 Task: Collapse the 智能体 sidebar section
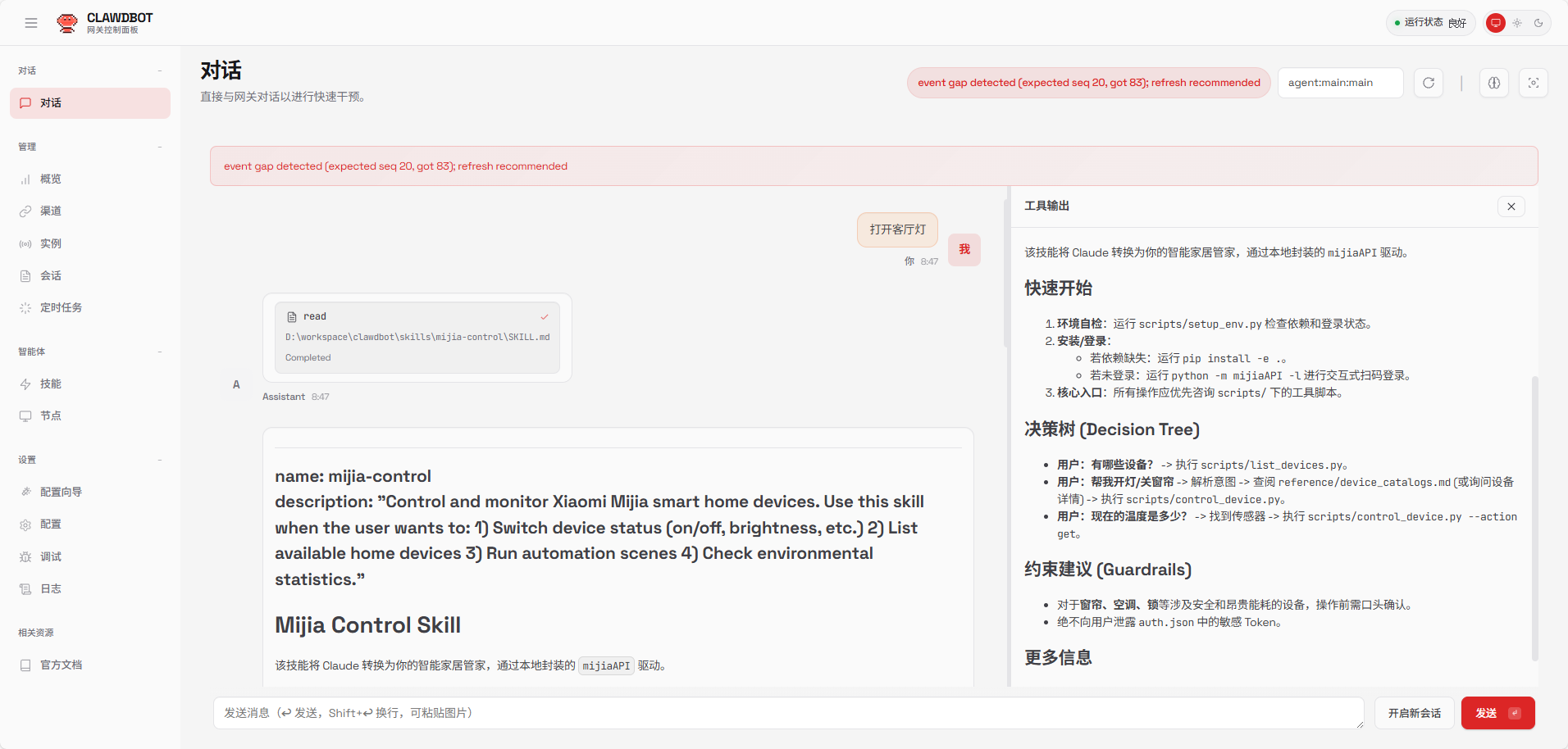pyautogui.click(x=160, y=351)
